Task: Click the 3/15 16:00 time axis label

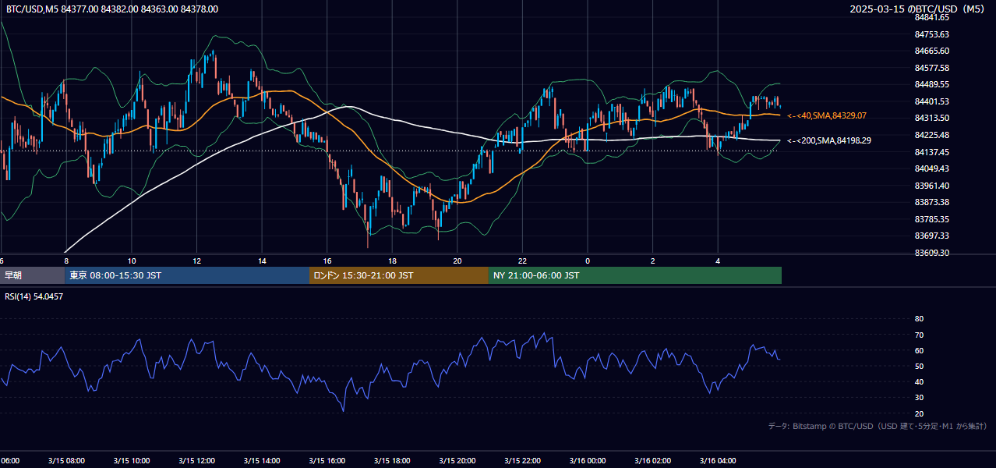Action: (327, 460)
